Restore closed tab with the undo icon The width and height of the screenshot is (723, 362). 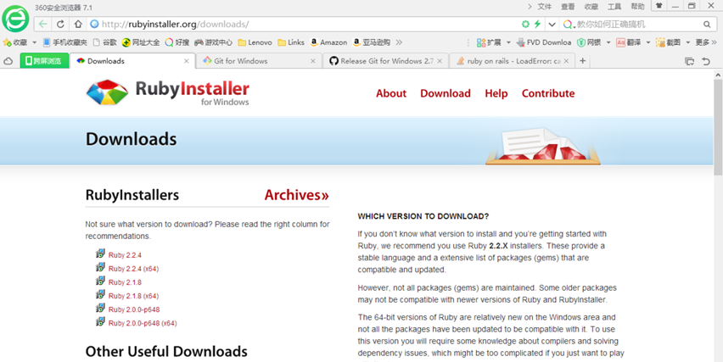[x=706, y=61]
